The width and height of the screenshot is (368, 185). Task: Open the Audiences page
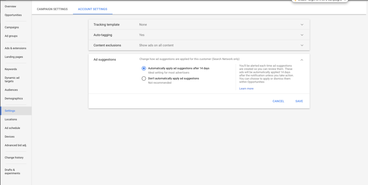tap(11, 90)
